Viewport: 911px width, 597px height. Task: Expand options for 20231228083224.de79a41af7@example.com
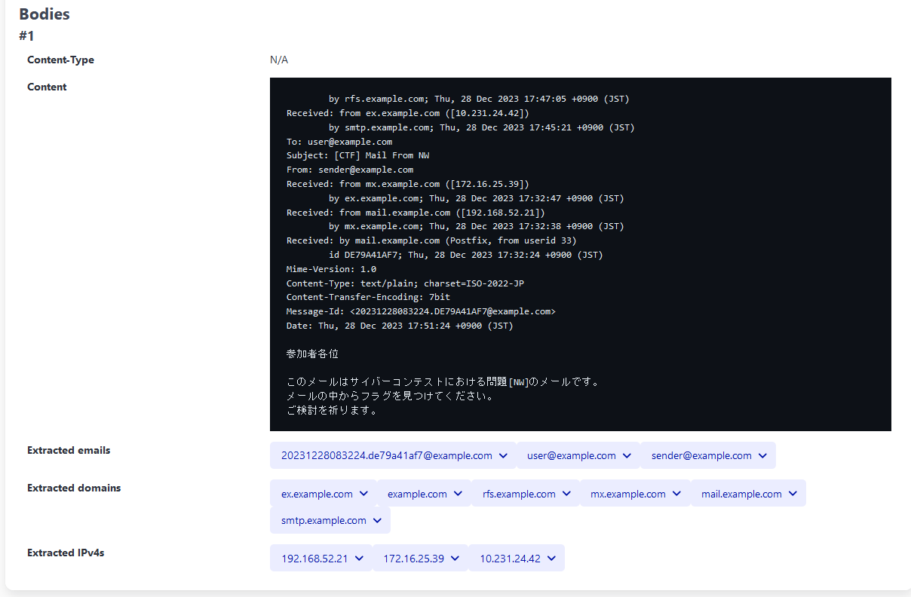pyautogui.click(x=503, y=455)
